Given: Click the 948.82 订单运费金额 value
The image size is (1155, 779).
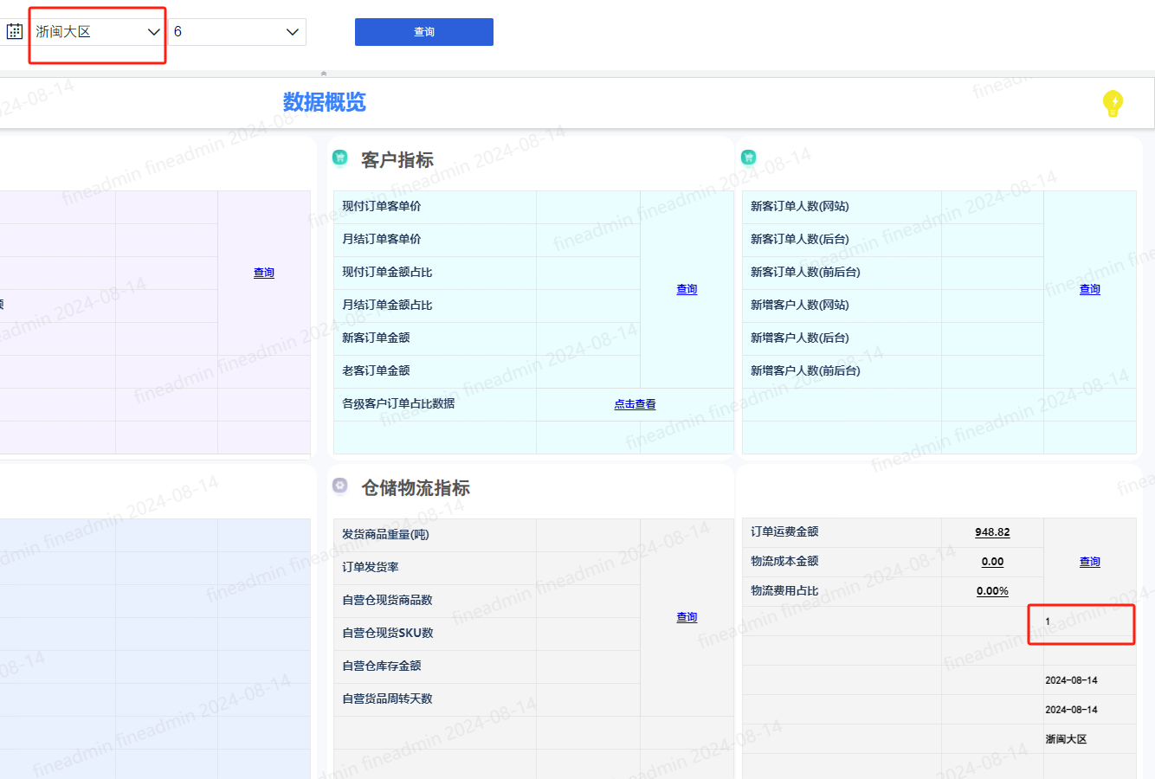Looking at the screenshot, I should coord(992,532).
